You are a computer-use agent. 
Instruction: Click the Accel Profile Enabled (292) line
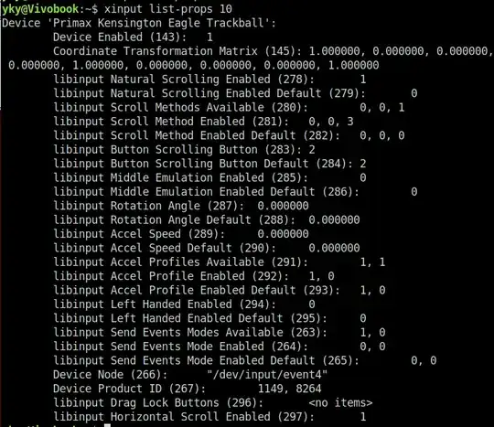click(194, 276)
